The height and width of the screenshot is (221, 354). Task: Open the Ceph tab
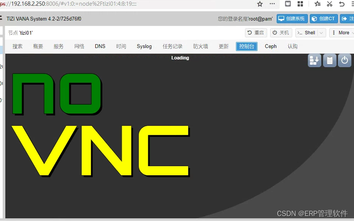point(270,46)
